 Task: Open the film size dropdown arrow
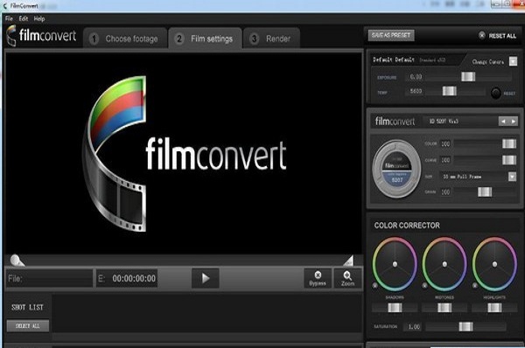pyautogui.click(x=512, y=176)
